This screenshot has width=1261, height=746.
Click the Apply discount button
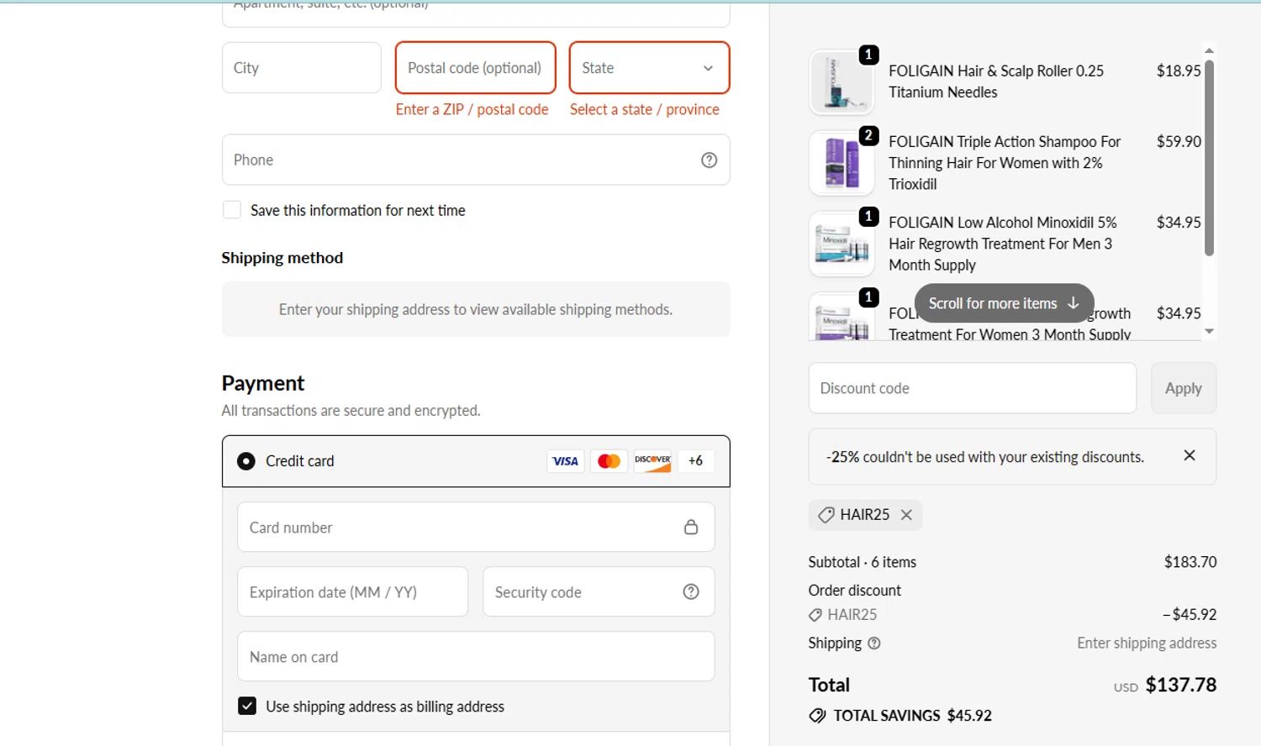[x=1183, y=388]
